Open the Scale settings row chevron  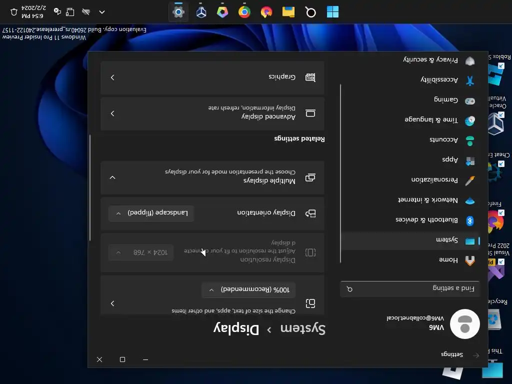(112, 303)
